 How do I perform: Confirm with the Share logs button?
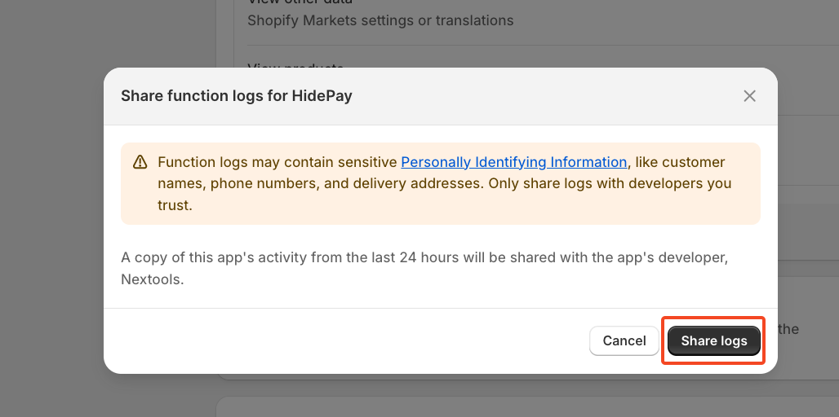pyautogui.click(x=713, y=340)
